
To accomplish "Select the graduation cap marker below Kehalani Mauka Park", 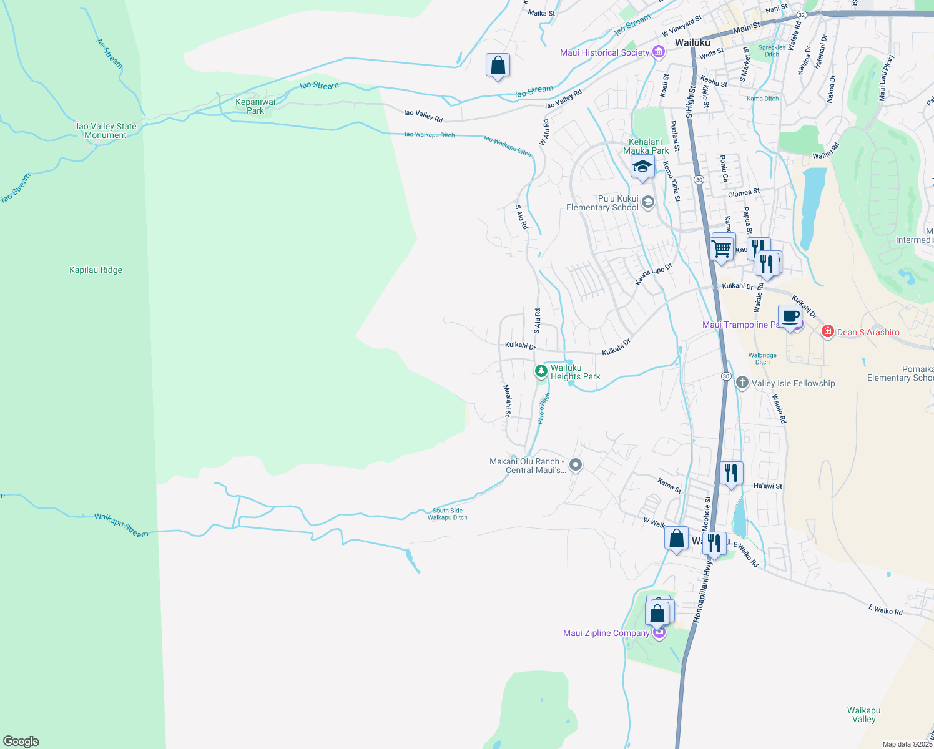I will click(x=642, y=167).
